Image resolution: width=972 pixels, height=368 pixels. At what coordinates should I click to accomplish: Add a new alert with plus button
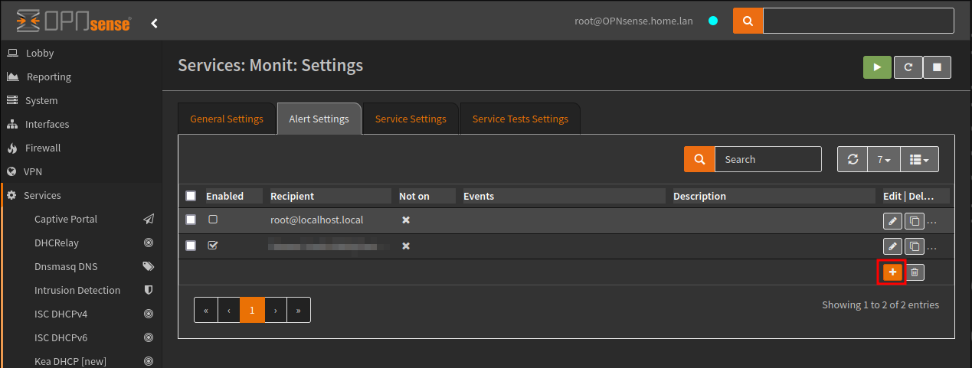coord(892,272)
